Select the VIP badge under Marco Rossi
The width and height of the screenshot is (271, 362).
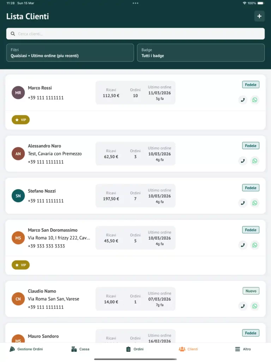click(x=20, y=120)
